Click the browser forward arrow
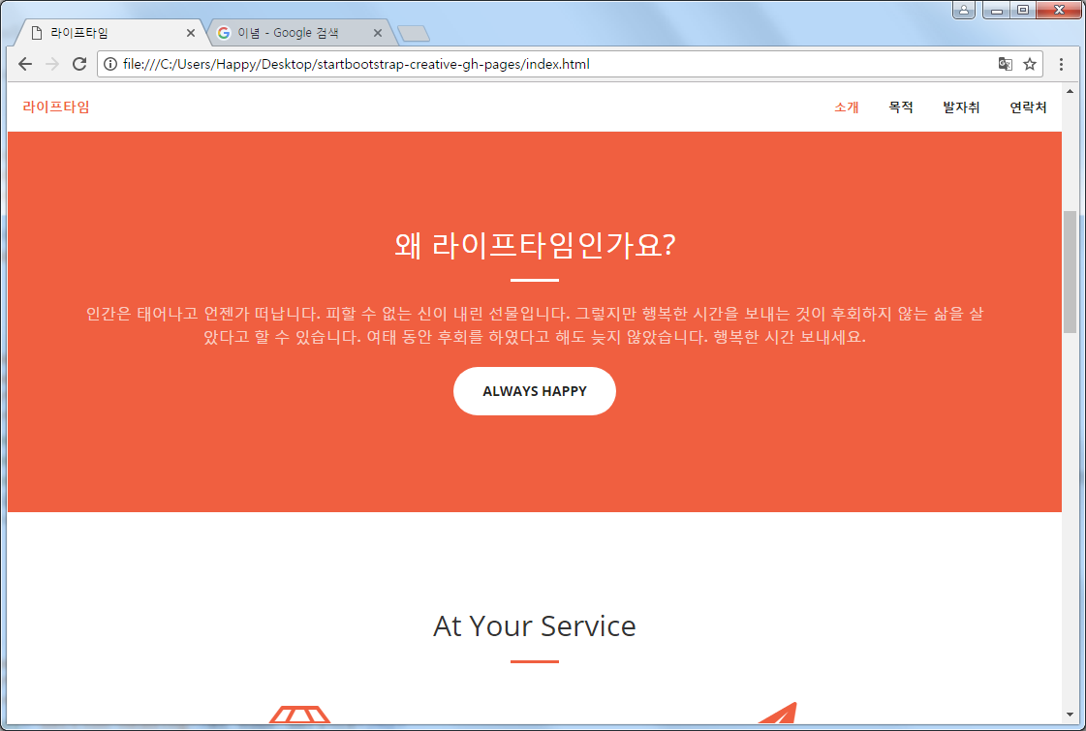Viewport: 1086px width, 731px height. tap(52, 64)
